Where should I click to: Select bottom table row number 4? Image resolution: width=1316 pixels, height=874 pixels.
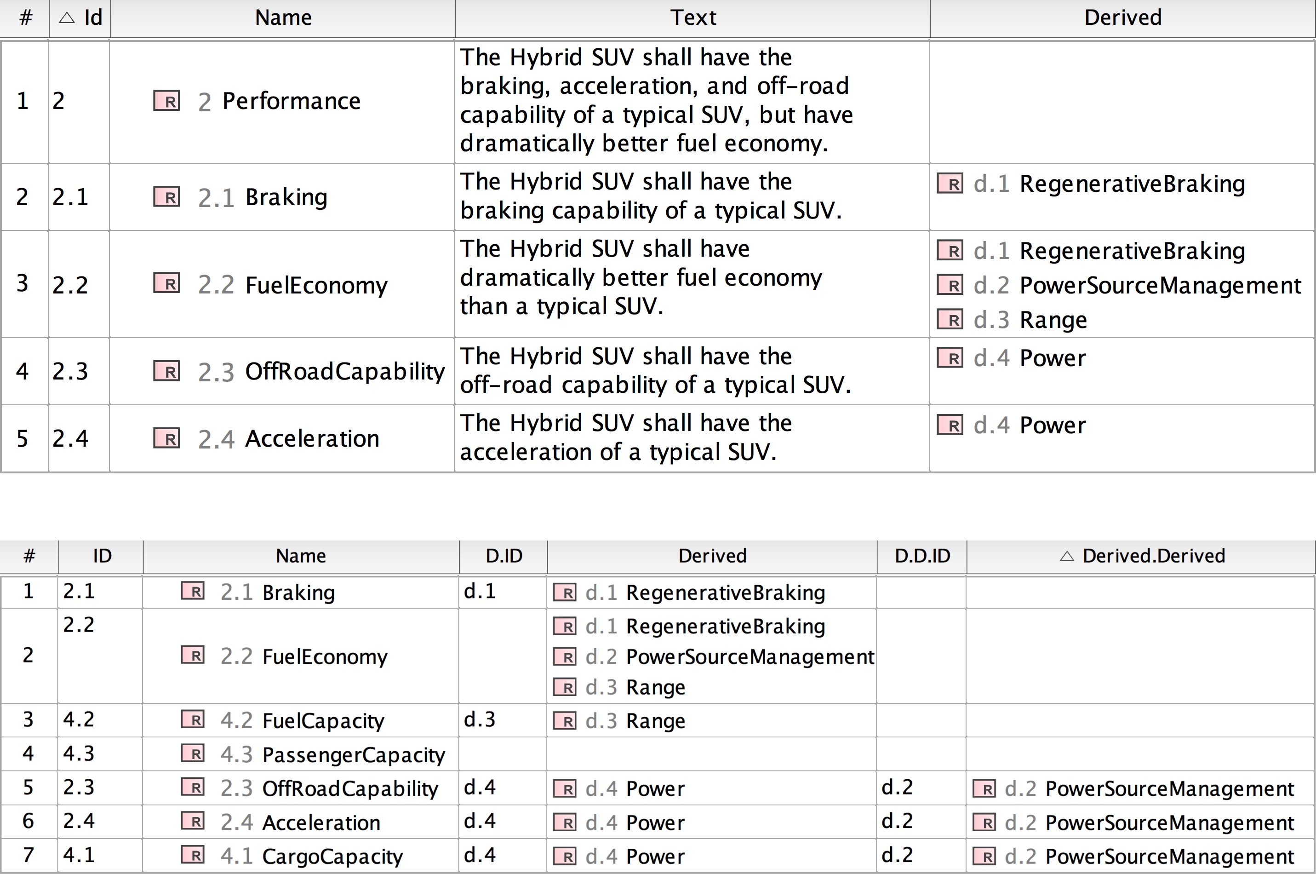tap(29, 753)
